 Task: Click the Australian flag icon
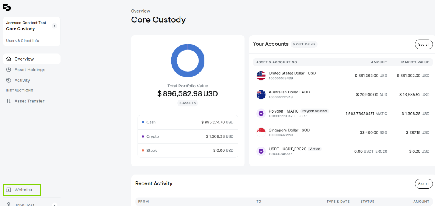tap(261, 95)
